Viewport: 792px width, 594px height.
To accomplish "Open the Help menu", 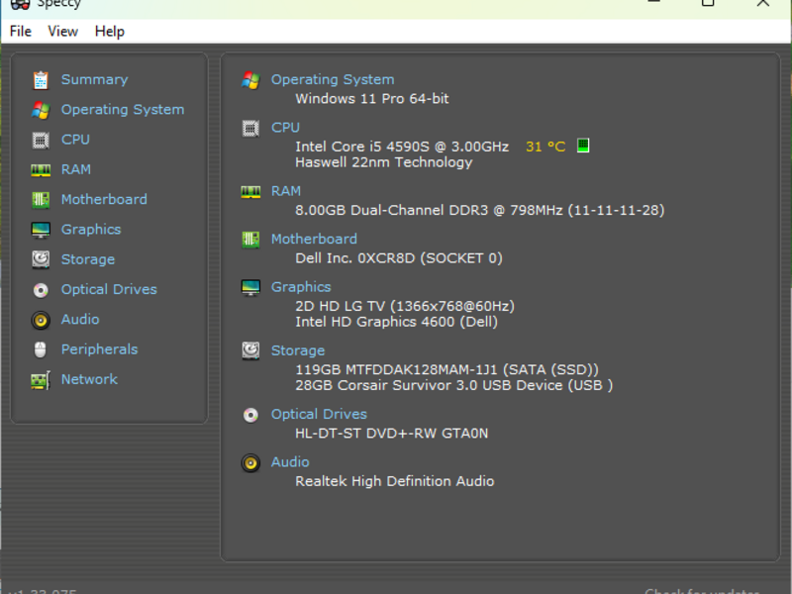I will 110,32.
